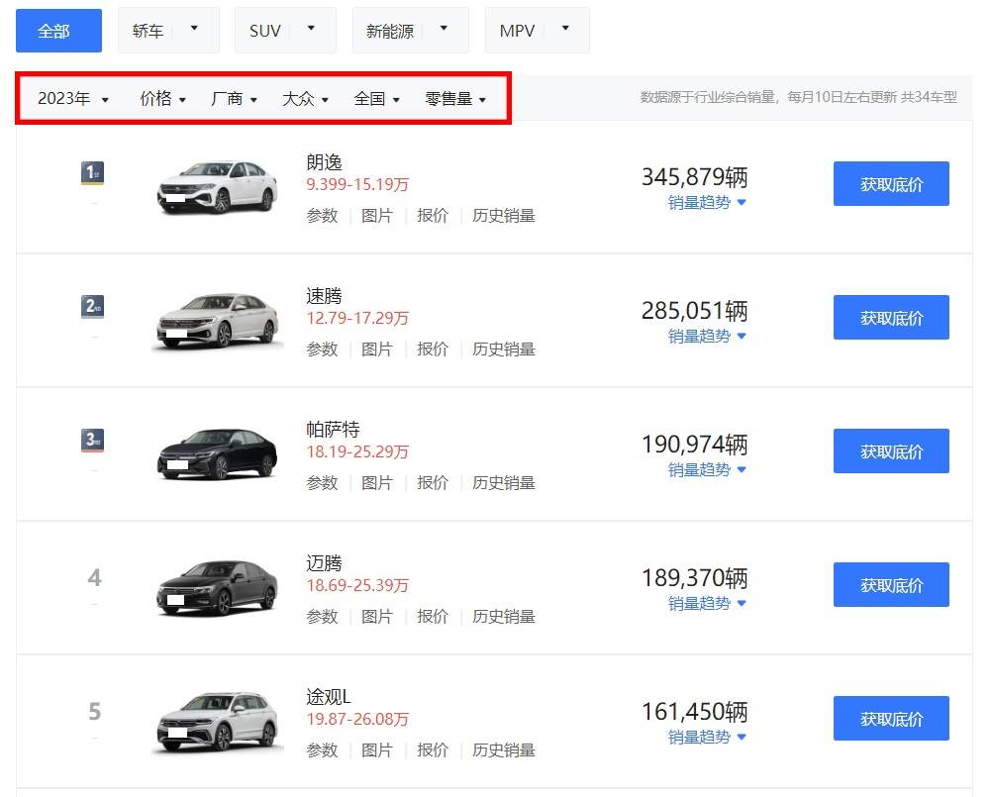View 图片 for 速腾
This screenshot has width=993, height=797.
click(377, 349)
